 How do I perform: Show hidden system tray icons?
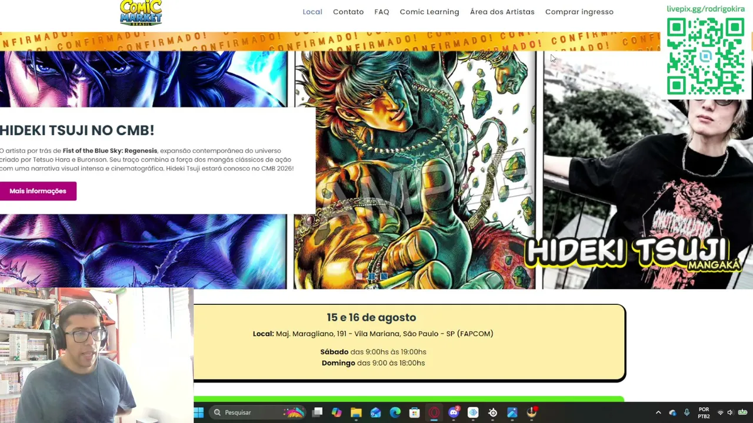[x=658, y=412]
